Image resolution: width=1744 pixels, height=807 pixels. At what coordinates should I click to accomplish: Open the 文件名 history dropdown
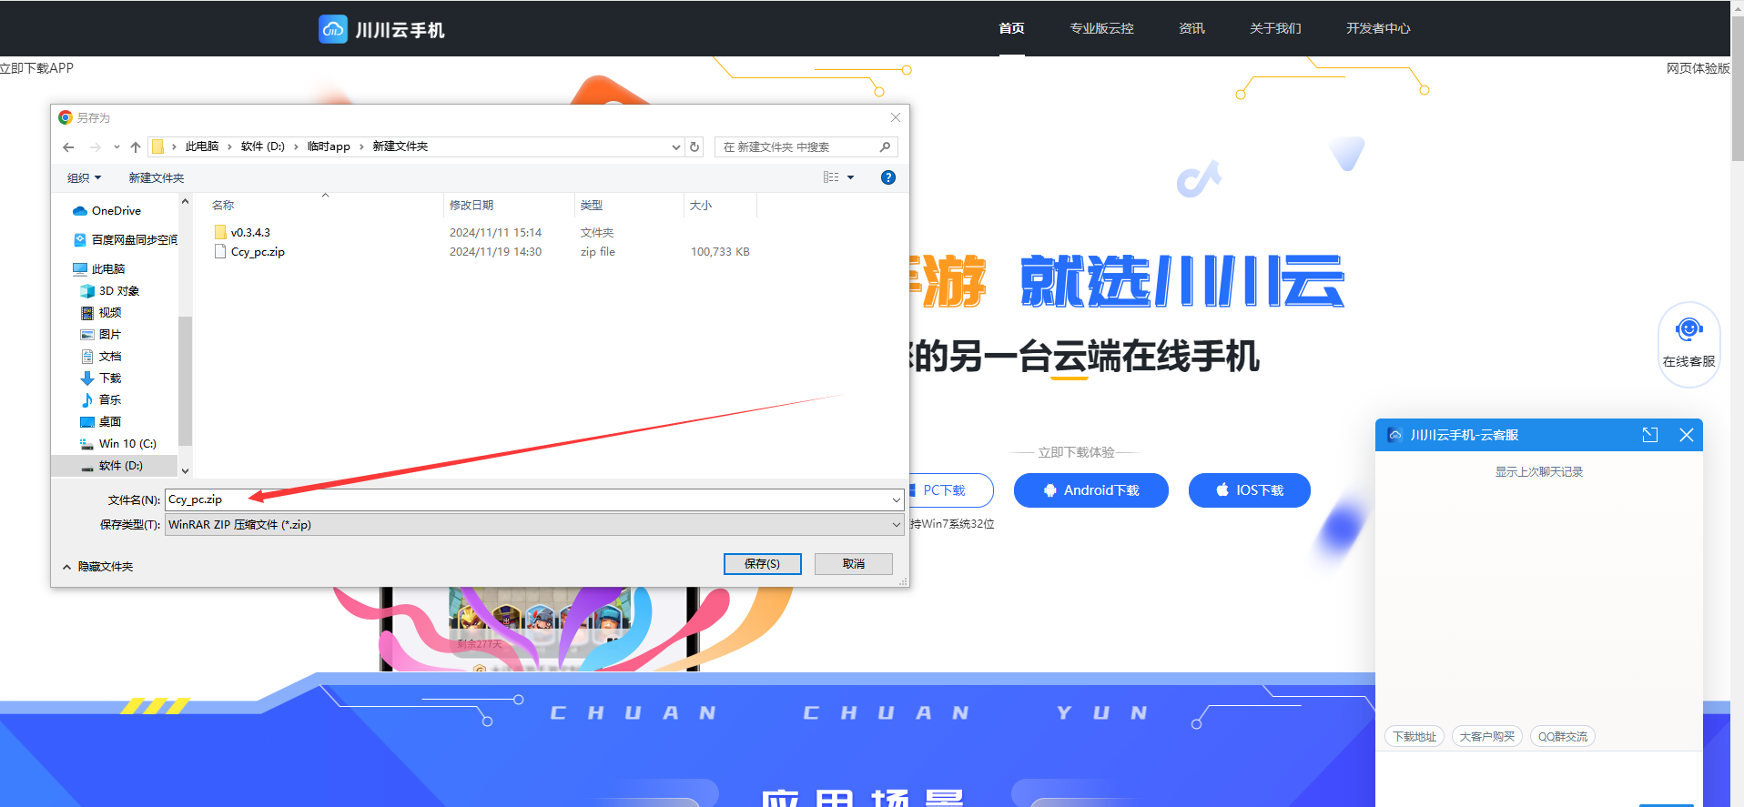click(897, 499)
